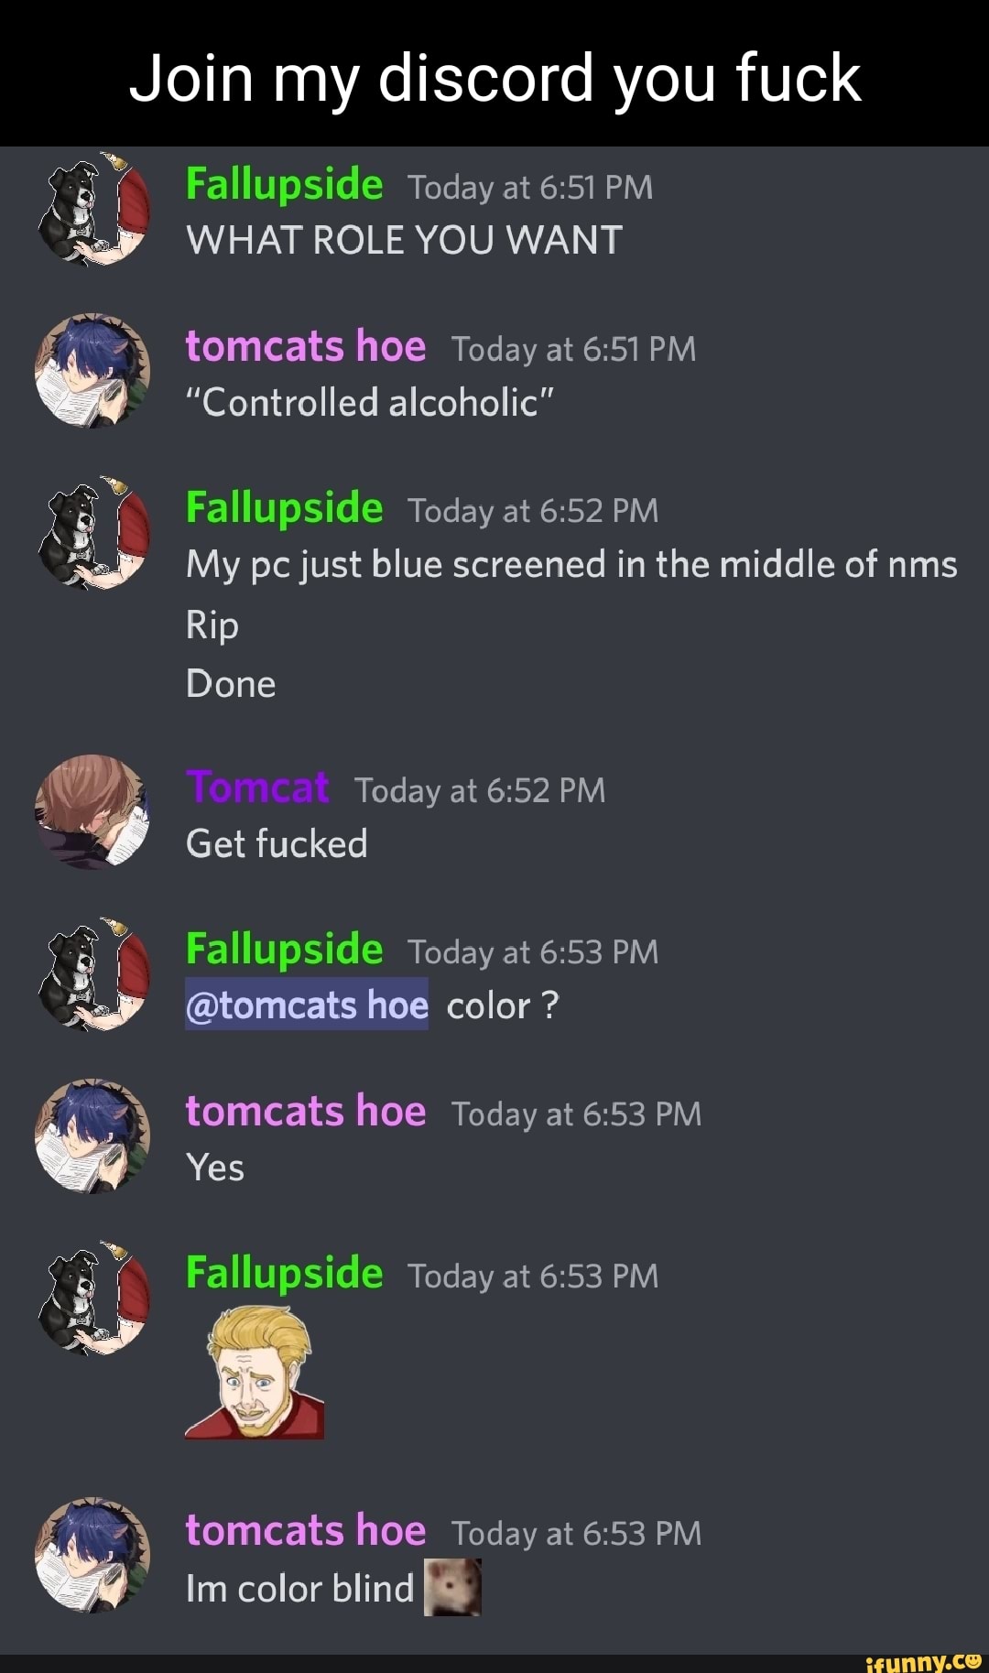Click the "Today at 6:52 PM" timestamp by Tomcat
Image resolution: width=989 pixels, height=1673 pixels.
tap(480, 790)
